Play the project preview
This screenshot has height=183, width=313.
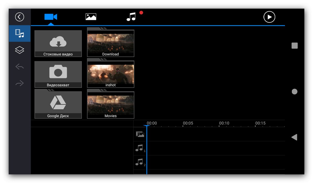coord(269,17)
